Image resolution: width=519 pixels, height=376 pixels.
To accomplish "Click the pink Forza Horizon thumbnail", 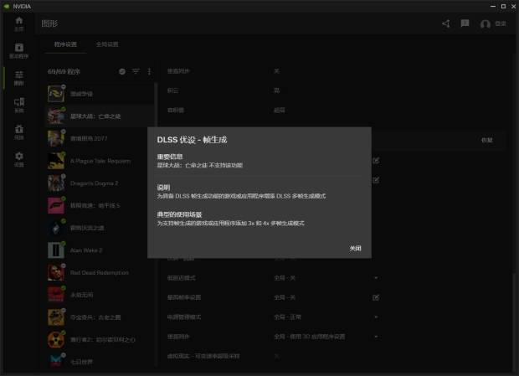I will [x=56, y=205].
